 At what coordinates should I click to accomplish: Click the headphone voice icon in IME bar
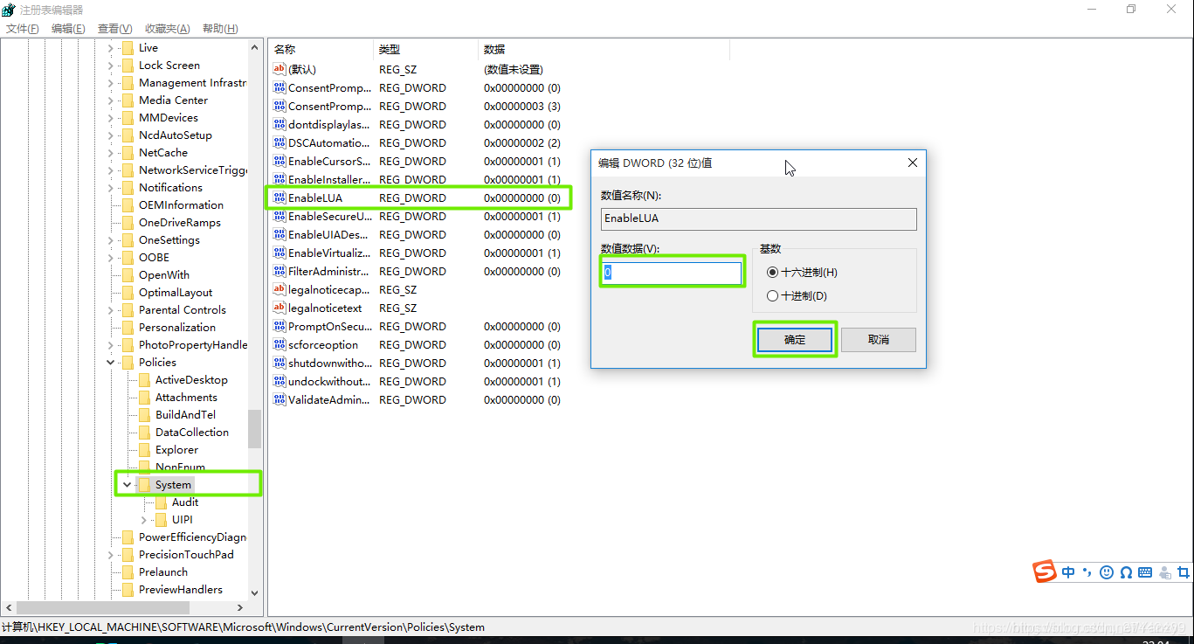pyautogui.click(x=1126, y=572)
